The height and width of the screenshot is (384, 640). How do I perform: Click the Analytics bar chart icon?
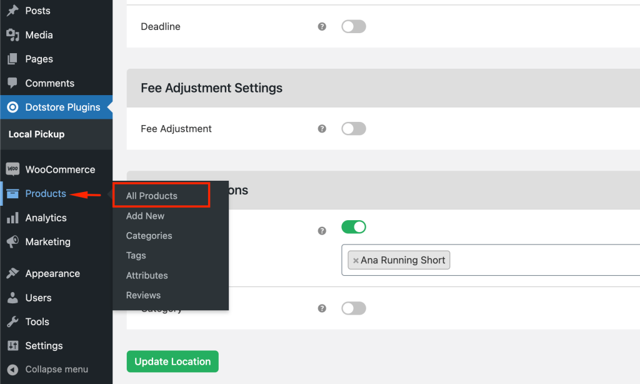click(x=12, y=218)
